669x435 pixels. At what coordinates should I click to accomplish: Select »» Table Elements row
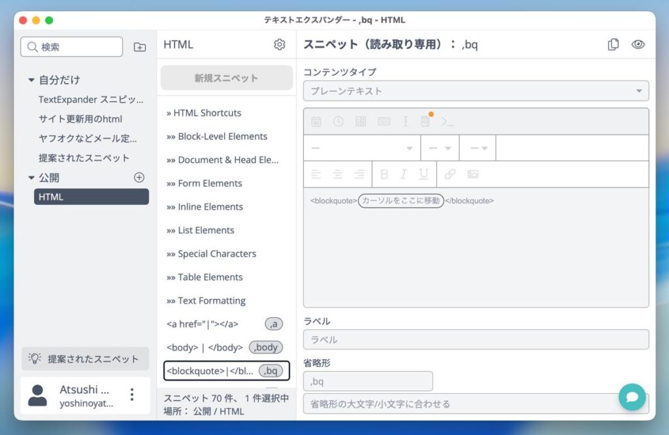227,277
